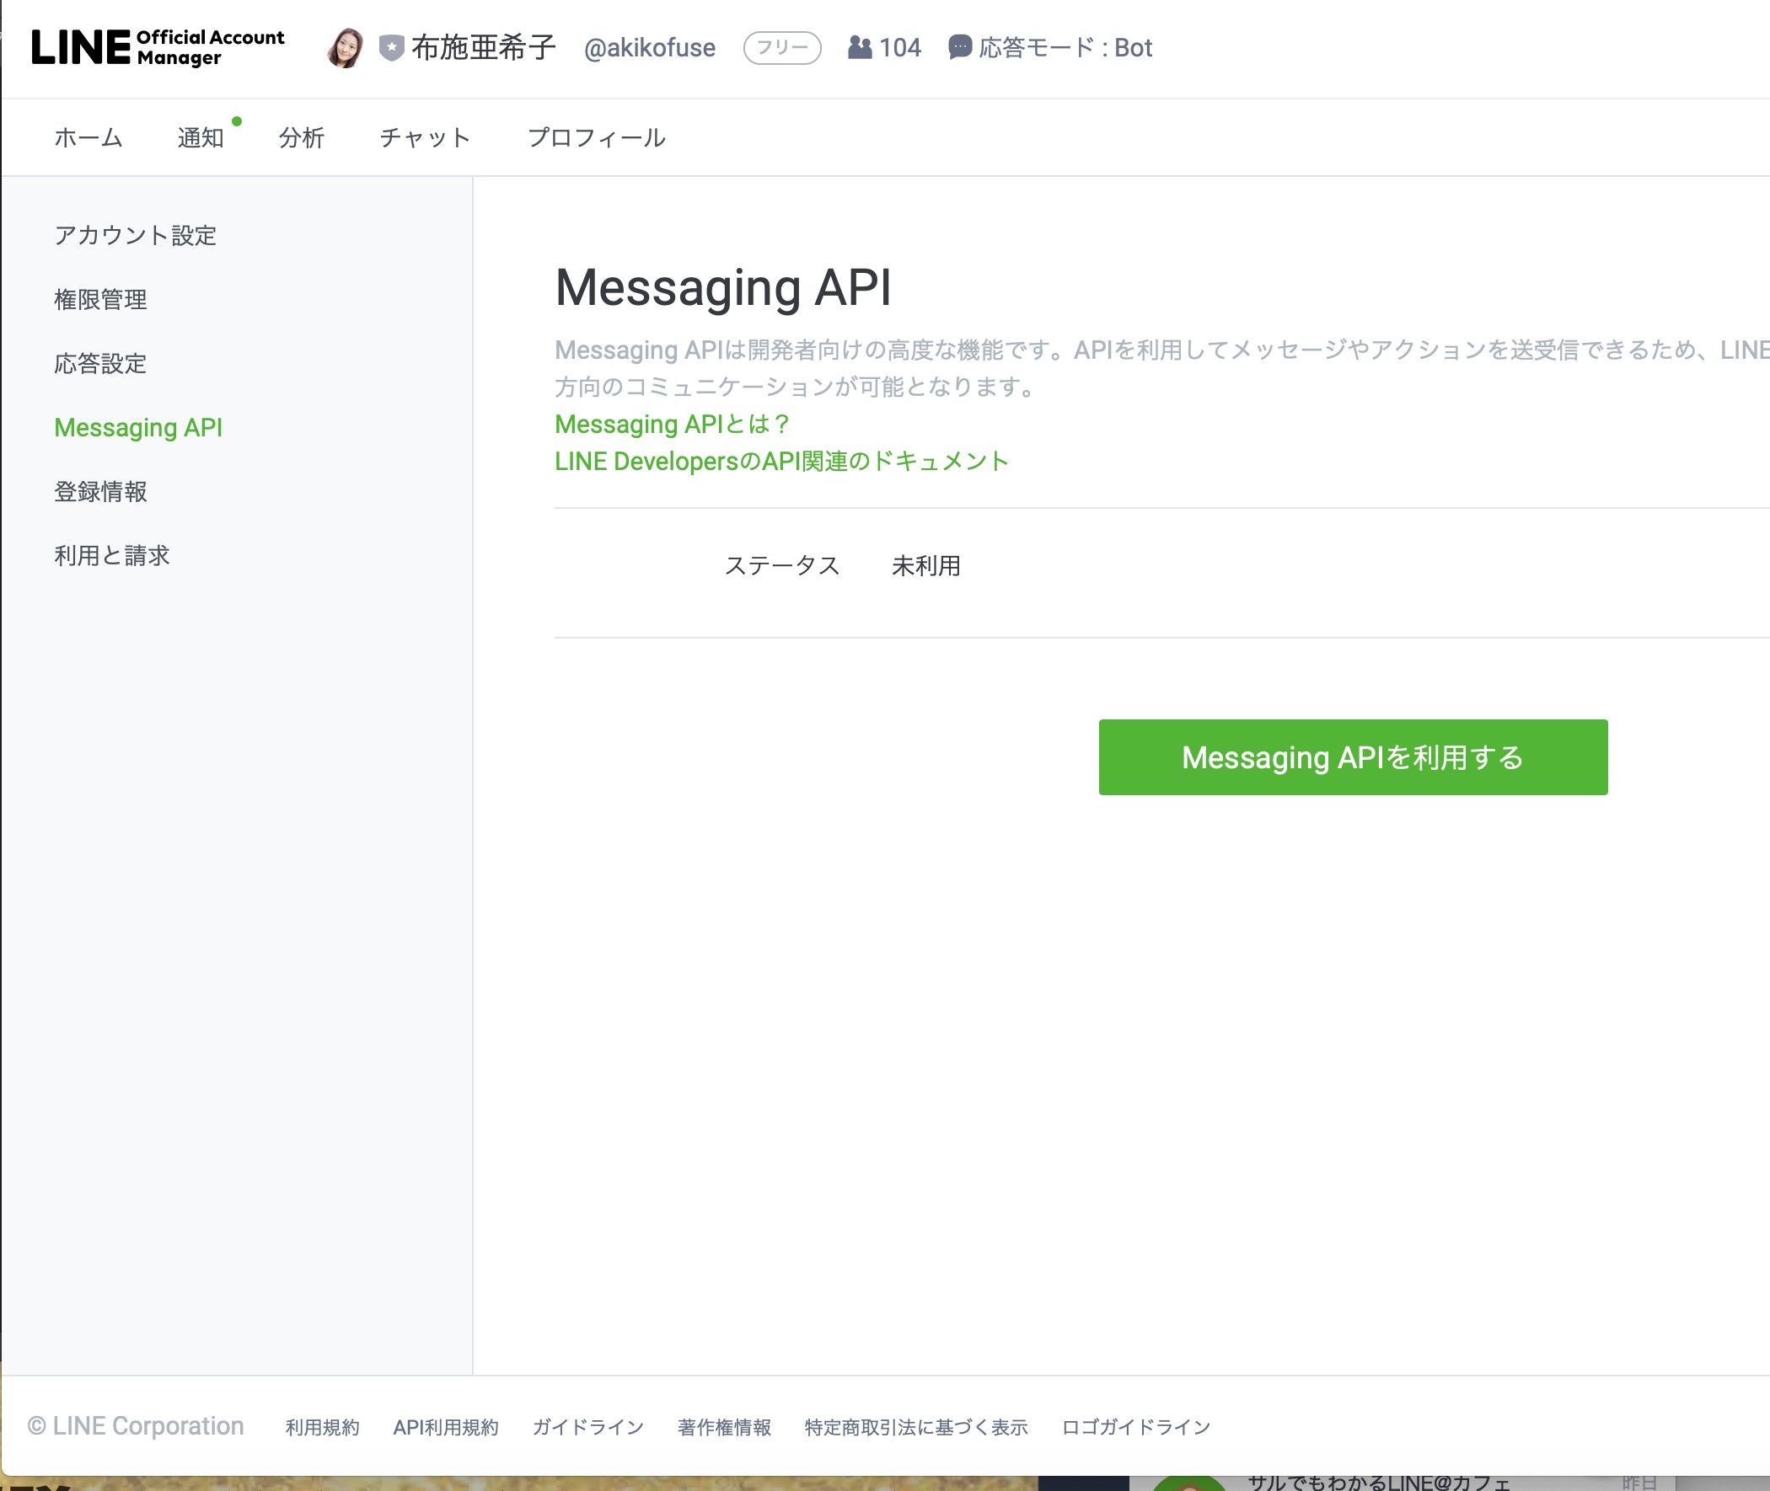Open 応答設定 in the sidebar
1770x1491 pixels.
(100, 363)
